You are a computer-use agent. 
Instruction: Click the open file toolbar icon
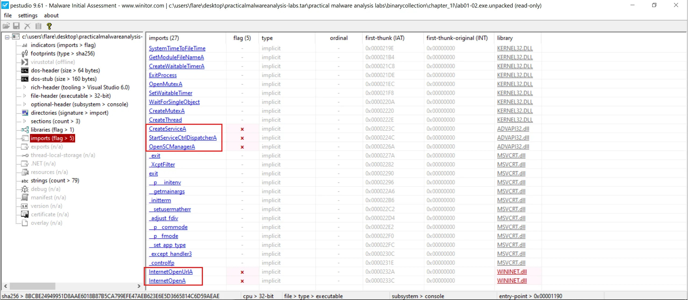coord(6,26)
